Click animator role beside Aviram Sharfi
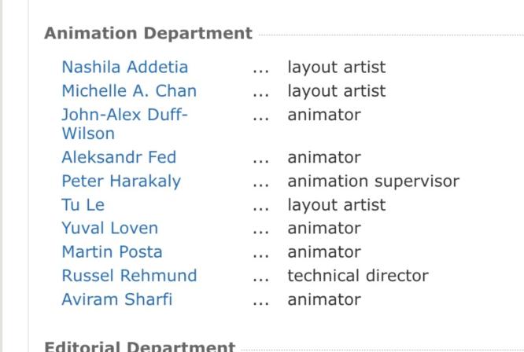This screenshot has height=352, width=524. 324,299
